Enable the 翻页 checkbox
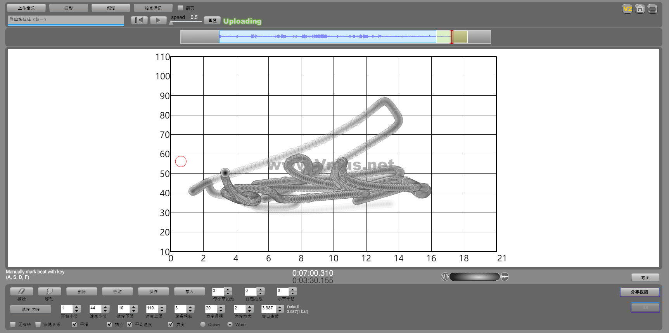The height and width of the screenshot is (333, 669). pyautogui.click(x=180, y=8)
